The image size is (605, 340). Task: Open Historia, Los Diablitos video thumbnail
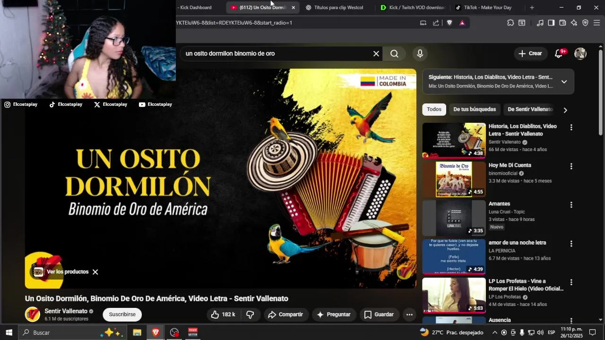pos(454,141)
